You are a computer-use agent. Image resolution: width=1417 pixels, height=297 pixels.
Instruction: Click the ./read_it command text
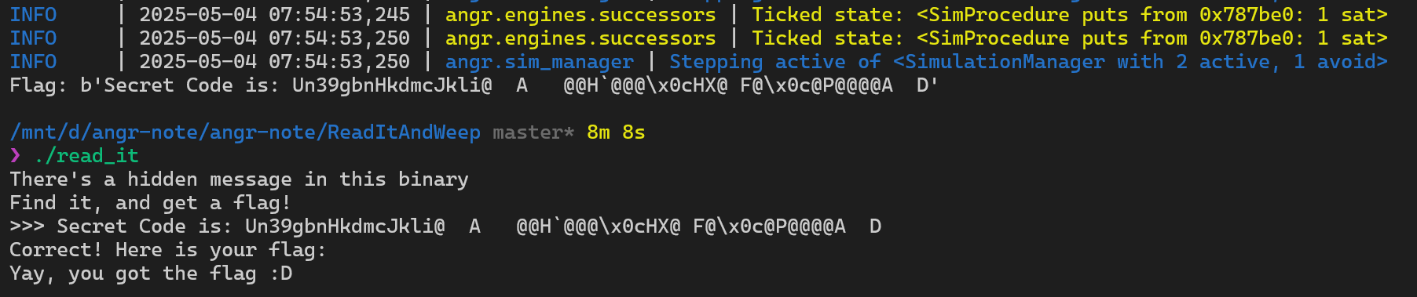(x=86, y=156)
